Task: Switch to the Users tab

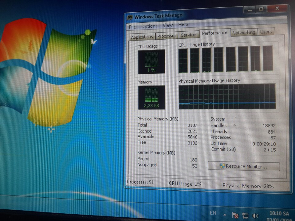Action: [266, 32]
